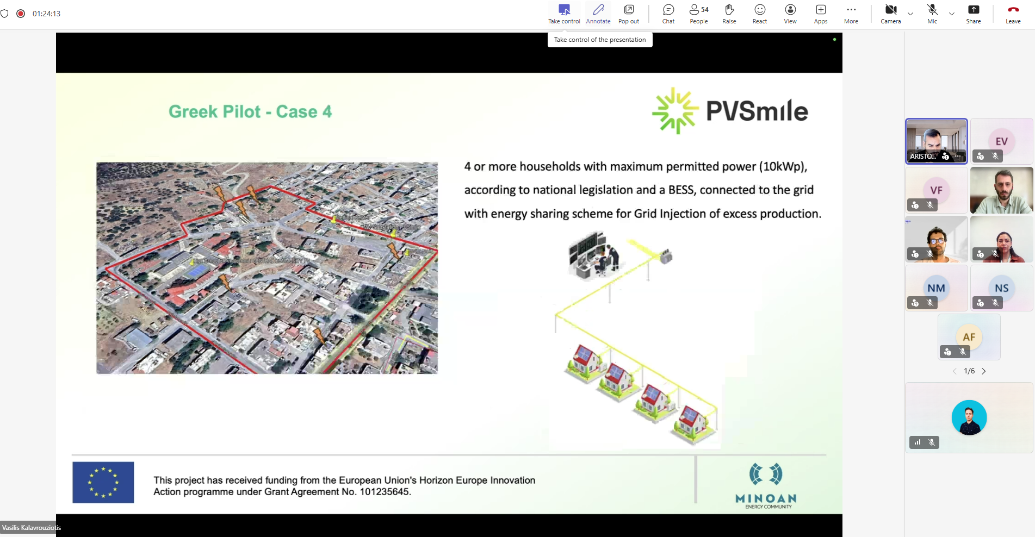Expand the camera options arrow
The width and height of the screenshot is (1035, 537).
click(910, 14)
